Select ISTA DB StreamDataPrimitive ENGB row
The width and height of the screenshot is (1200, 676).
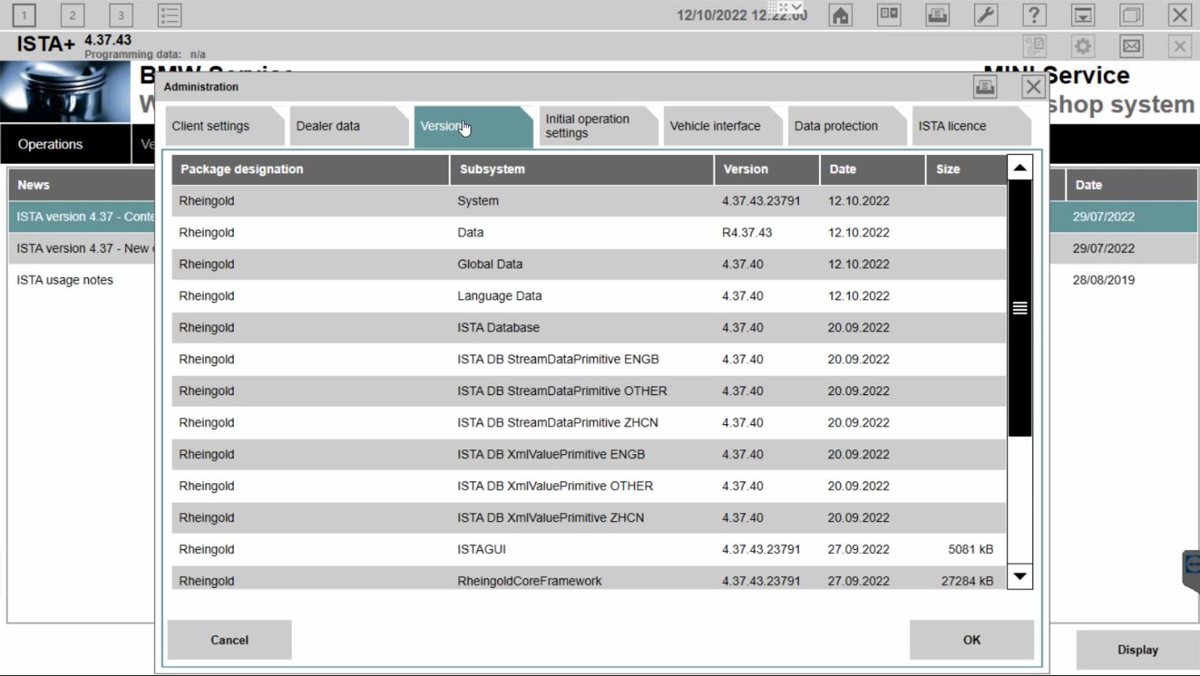point(589,359)
